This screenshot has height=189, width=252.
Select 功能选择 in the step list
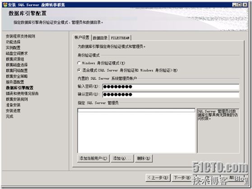pyautogui.click(x=13, y=42)
